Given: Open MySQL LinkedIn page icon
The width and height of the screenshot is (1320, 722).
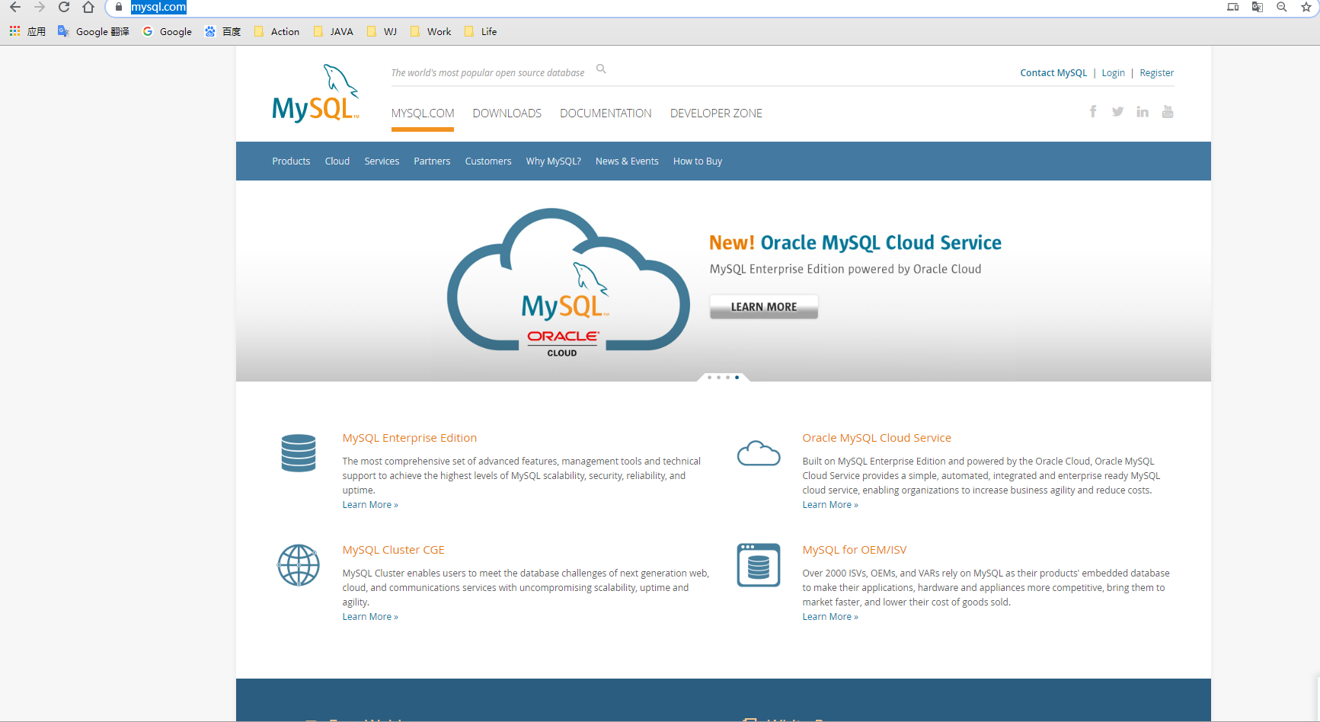Looking at the screenshot, I should [x=1143, y=111].
